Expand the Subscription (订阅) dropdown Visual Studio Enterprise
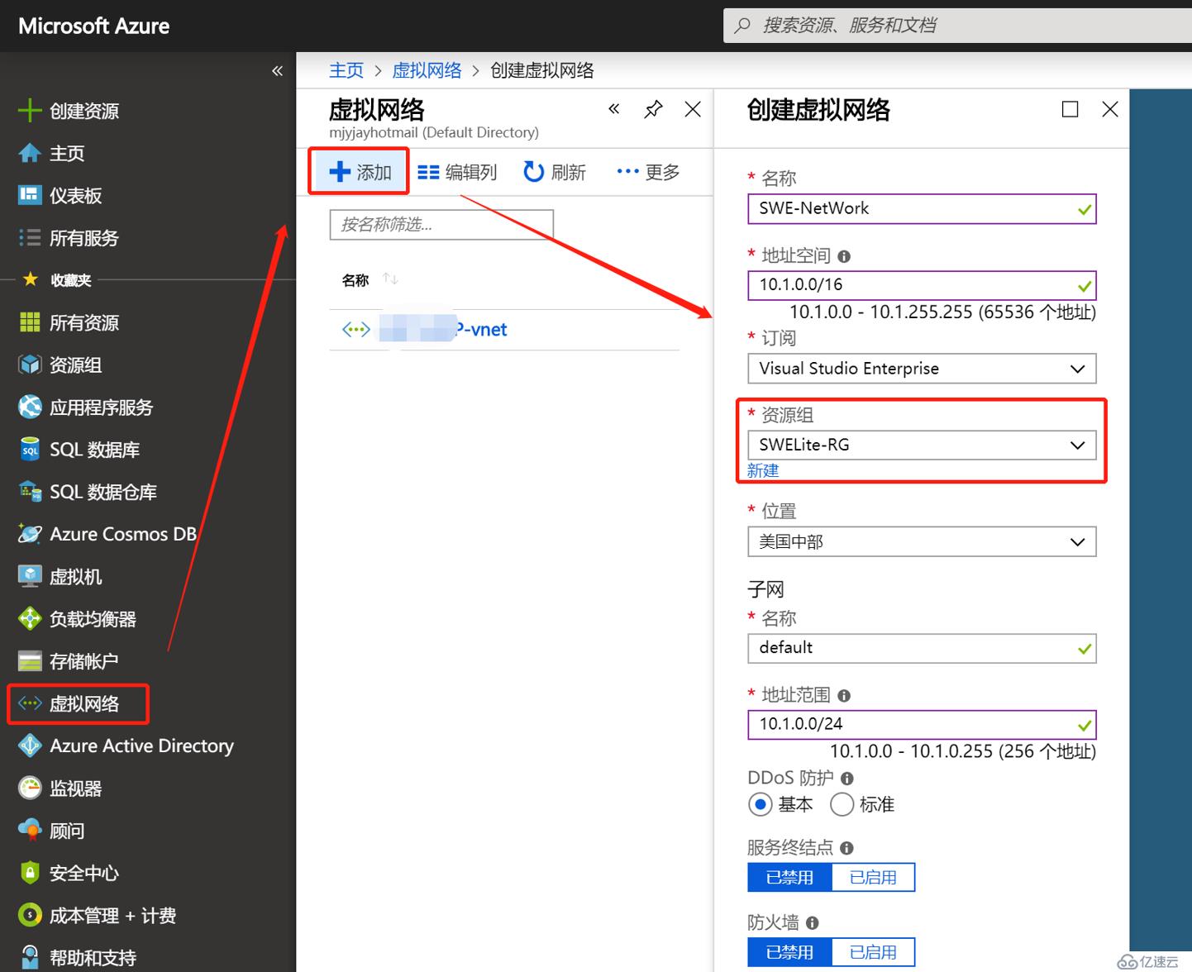Screen dimensions: 1192x972 coord(922,369)
